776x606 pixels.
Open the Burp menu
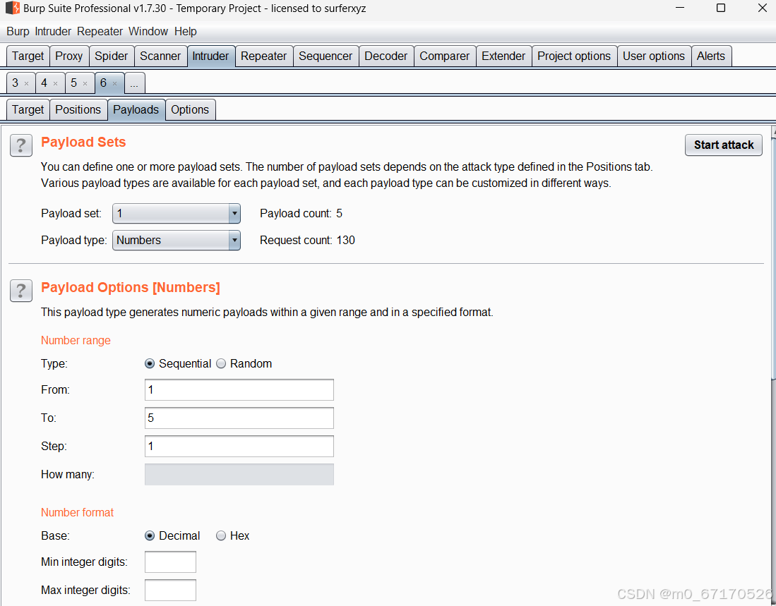18,31
